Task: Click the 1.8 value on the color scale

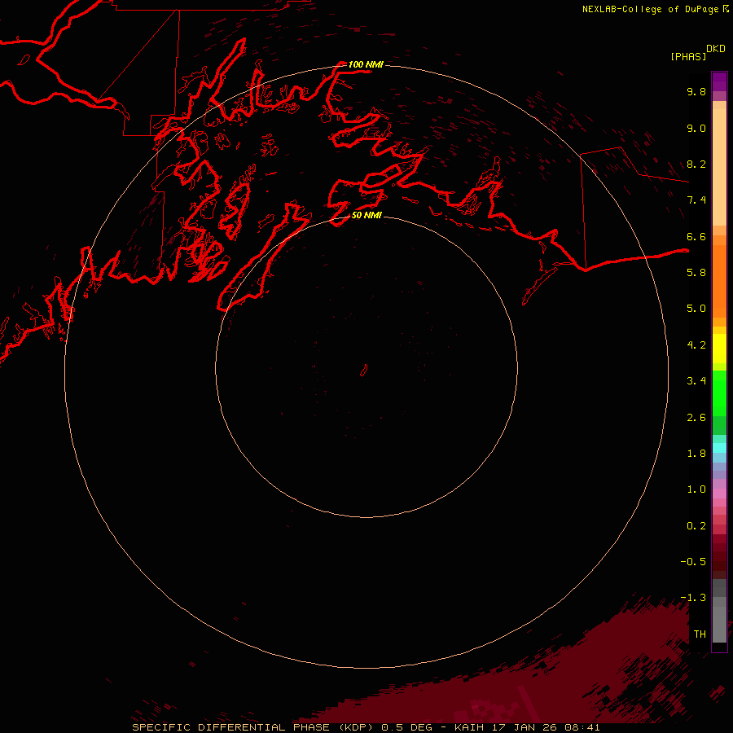Action: tap(696, 454)
